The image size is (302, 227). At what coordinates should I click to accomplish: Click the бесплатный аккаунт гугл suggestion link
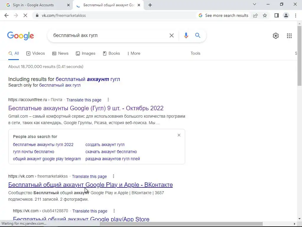(x=88, y=79)
